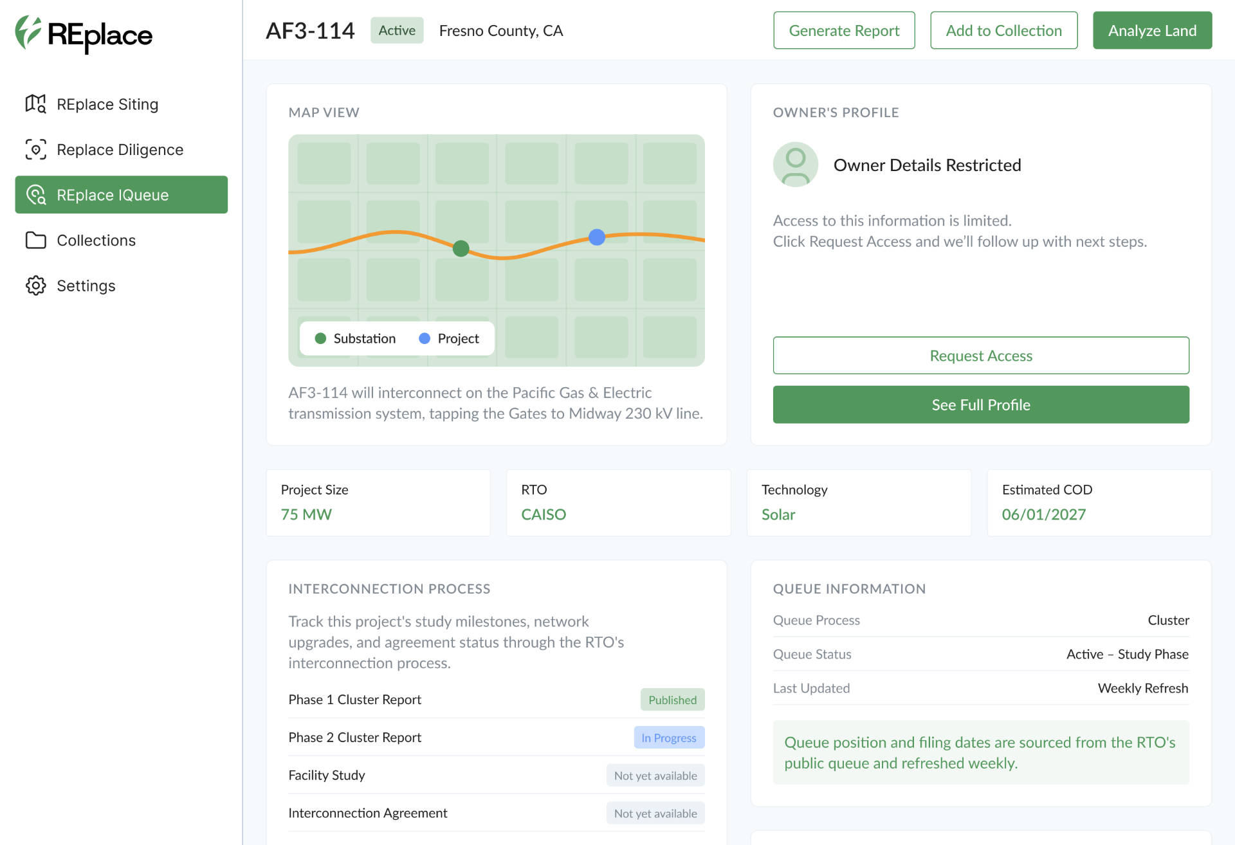Image resolution: width=1235 pixels, height=845 pixels.
Task: Click the green queue position info note
Action: 981,752
